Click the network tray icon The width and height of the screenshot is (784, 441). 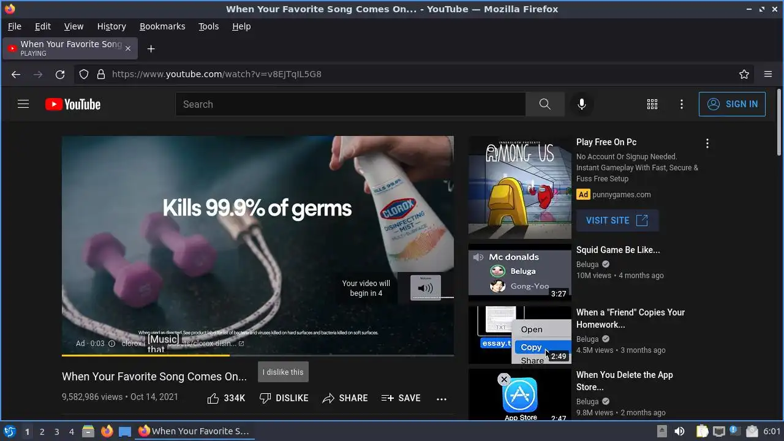coord(718,431)
